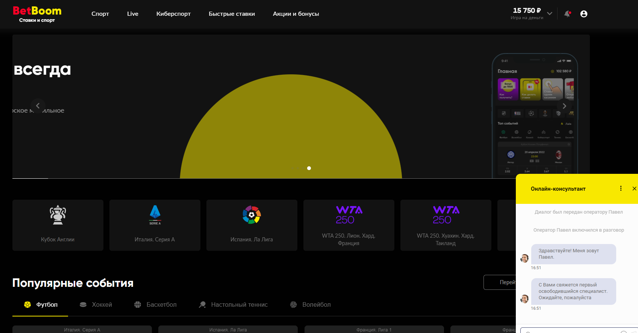Go to next banner slide
Image resolution: width=638 pixels, height=333 pixels.
pos(564,106)
